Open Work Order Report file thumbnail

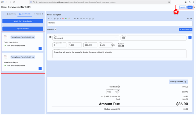6,57
